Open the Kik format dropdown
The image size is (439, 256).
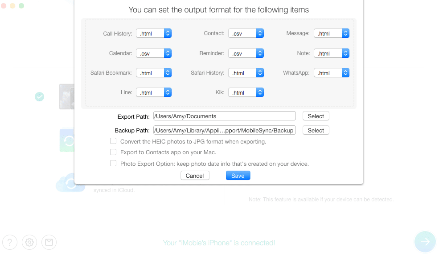(x=246, y=92)
